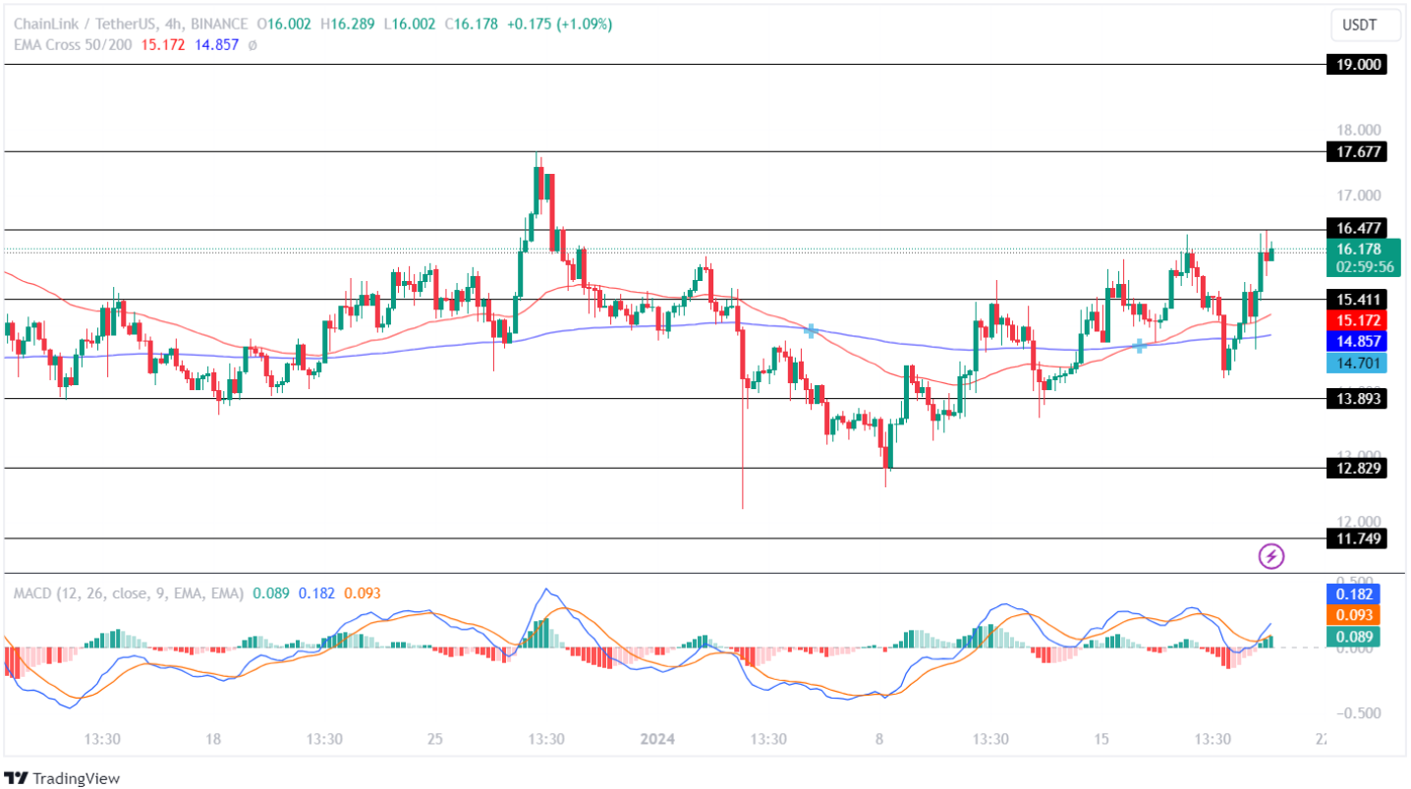Click the 18 date label on time axis

click(214, 739)
